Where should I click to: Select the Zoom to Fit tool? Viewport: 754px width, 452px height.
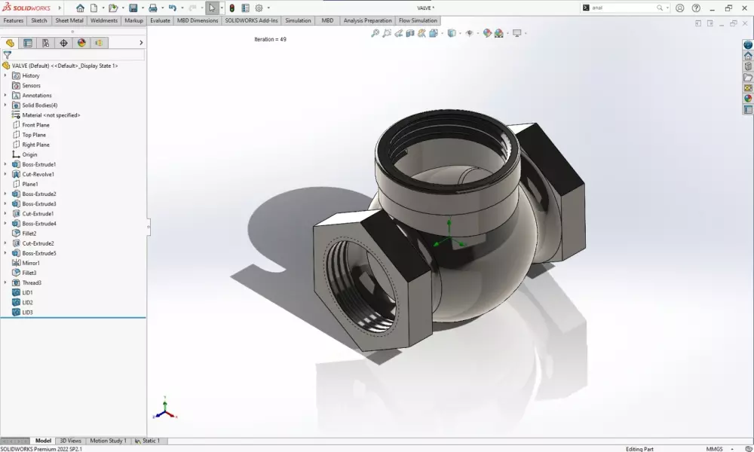click(375, 34)
